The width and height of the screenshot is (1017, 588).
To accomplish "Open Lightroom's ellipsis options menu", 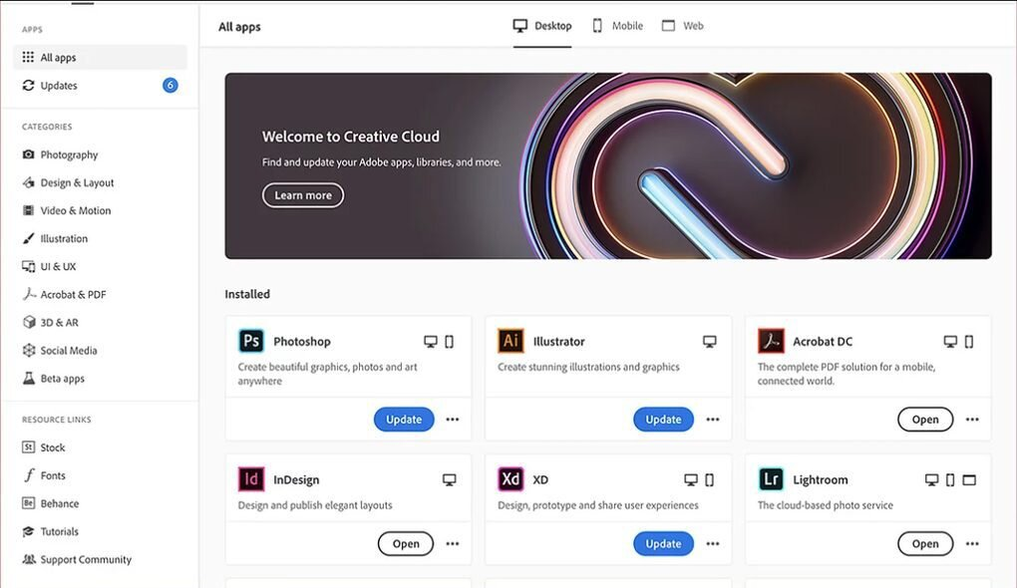I will point(972,544).
